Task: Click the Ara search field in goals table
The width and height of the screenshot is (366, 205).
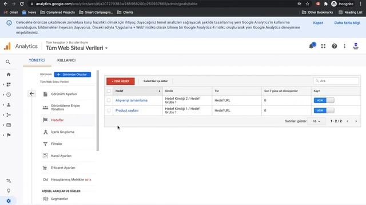Action: coord(336,81)
